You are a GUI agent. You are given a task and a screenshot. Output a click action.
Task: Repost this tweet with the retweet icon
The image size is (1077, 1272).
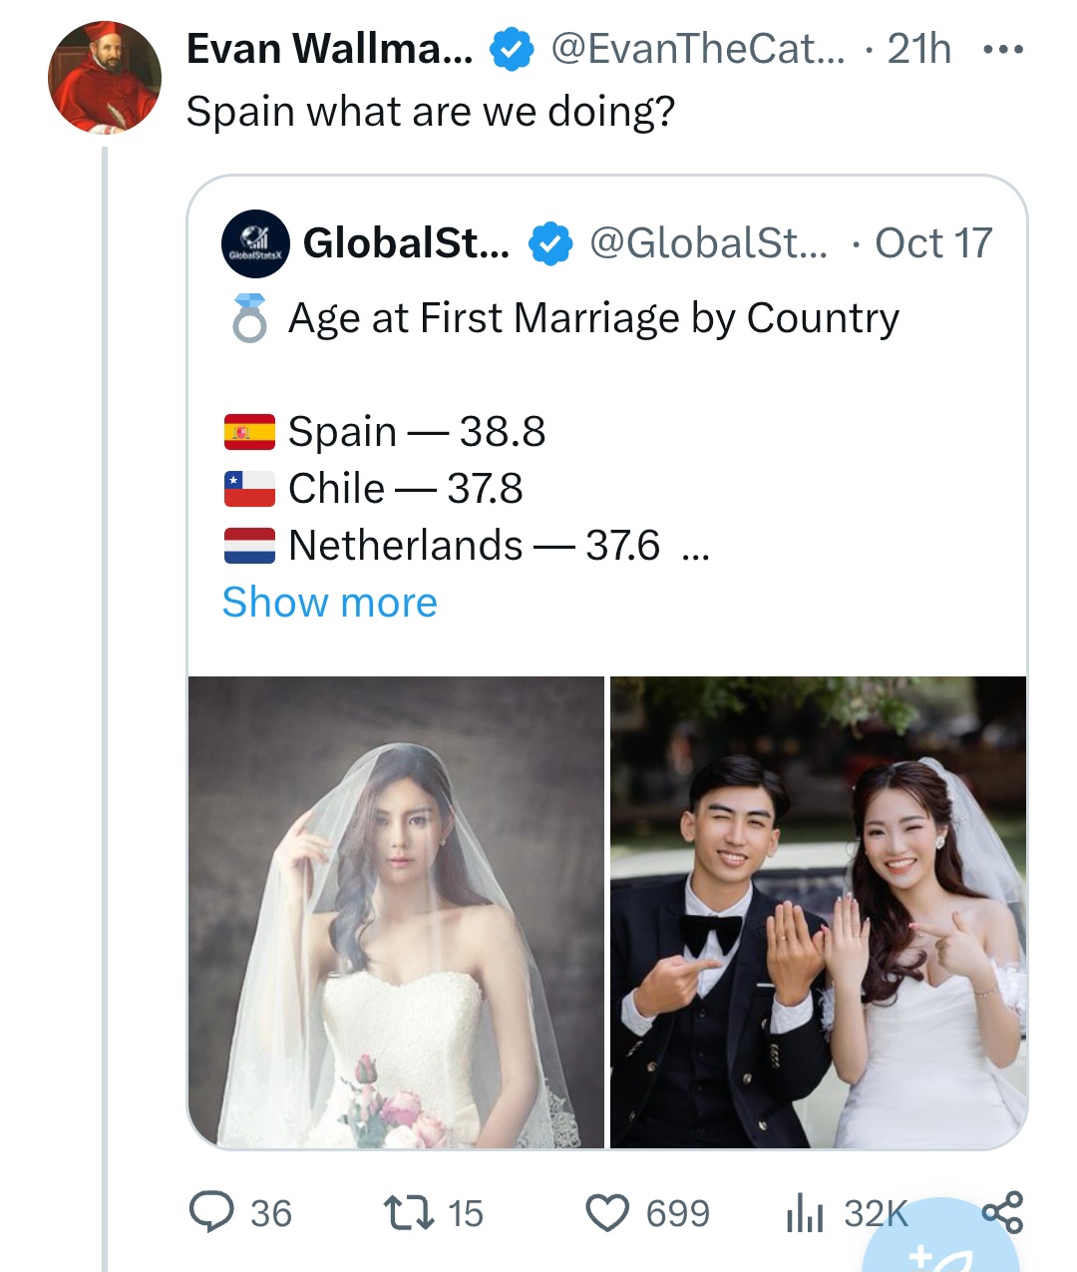[409, 1212]
